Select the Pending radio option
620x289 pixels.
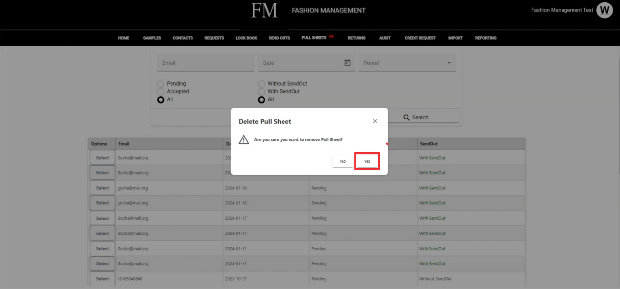tap(160, 84)
